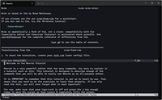Screen dimensions: 162x100
Task: Click 'Nvim is based on Vim' line
Action: pos(27,13)
